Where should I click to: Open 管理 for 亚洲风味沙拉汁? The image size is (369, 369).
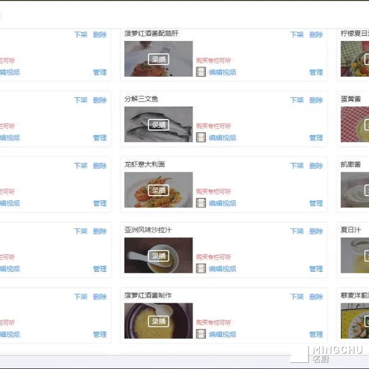coord(316,269)
